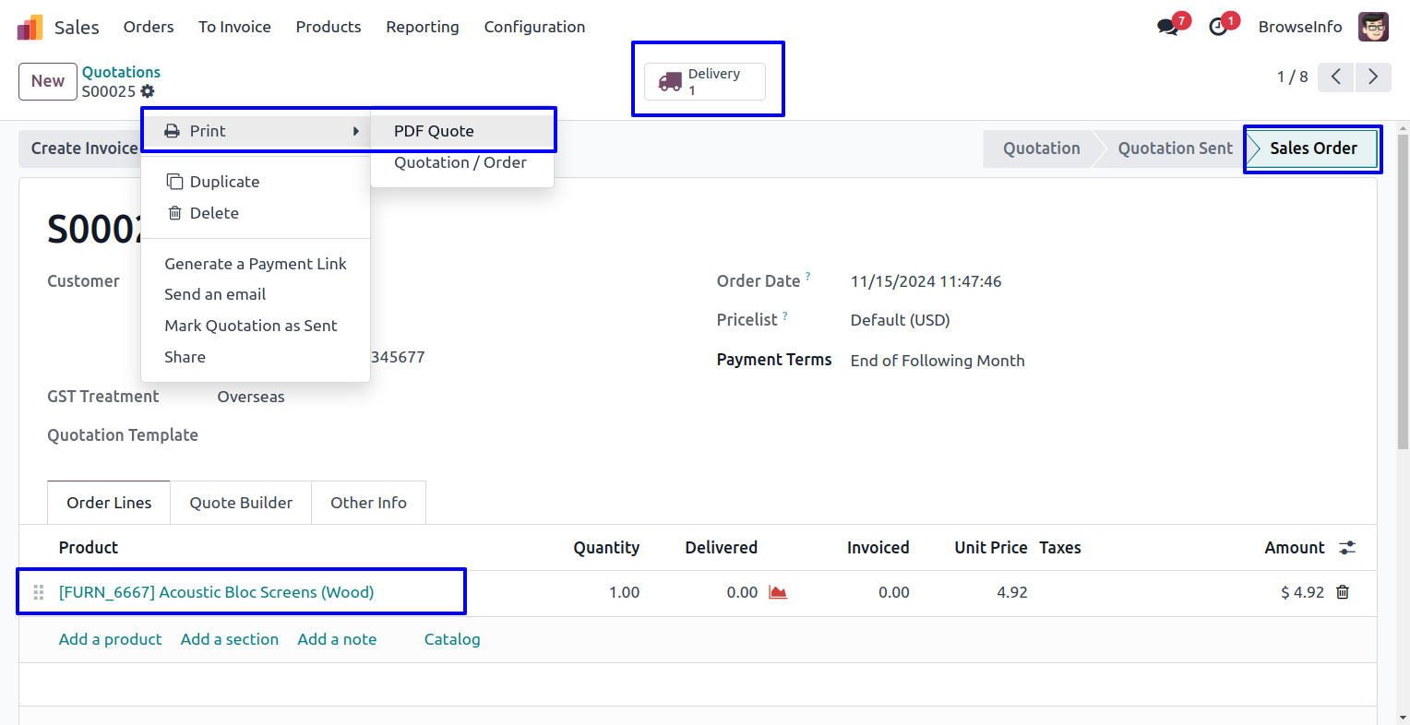The width and height of the screenshot is (1410, 725).
Task: Click the delivered 0.00 cell
Action: [x=742, y=592]
